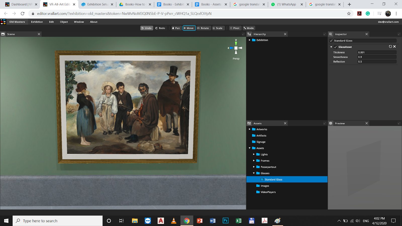
Task: Expand the Passepartout folder
Action: [x=254, y=167]
